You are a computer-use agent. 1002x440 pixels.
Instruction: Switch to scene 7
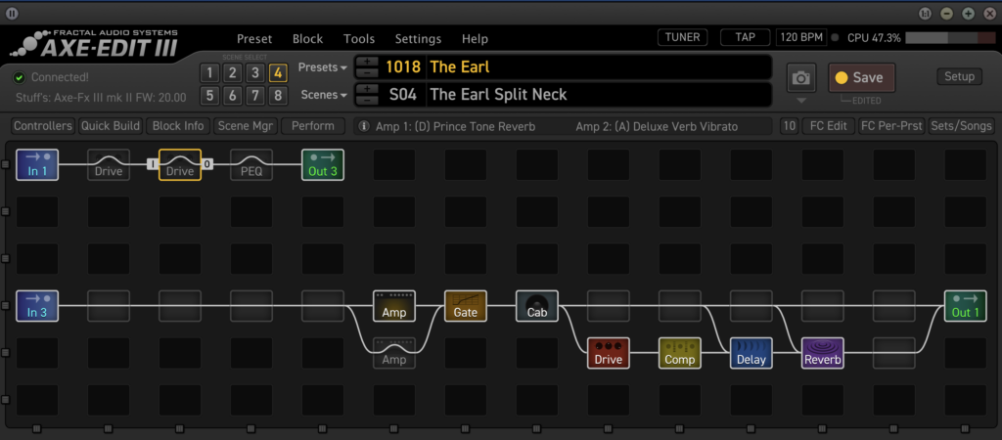point(255,96)
